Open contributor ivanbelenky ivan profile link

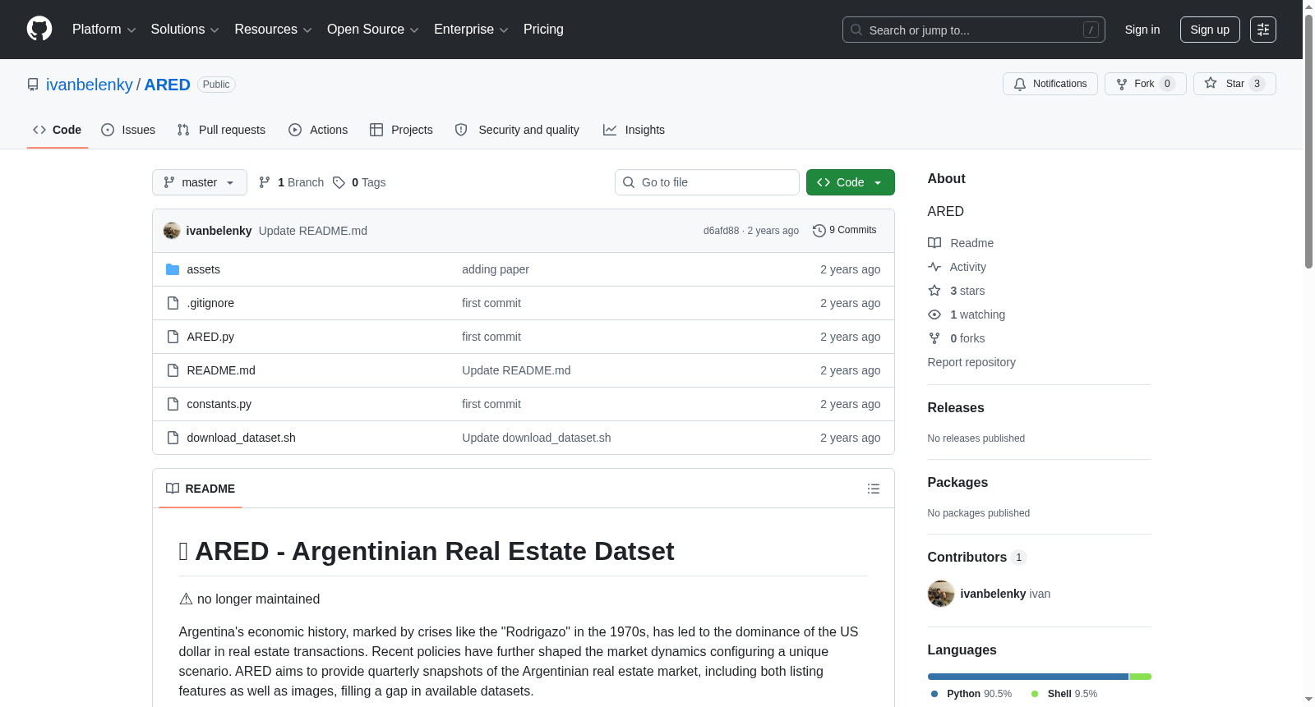pyautogui.click(x=1005, y=594)
